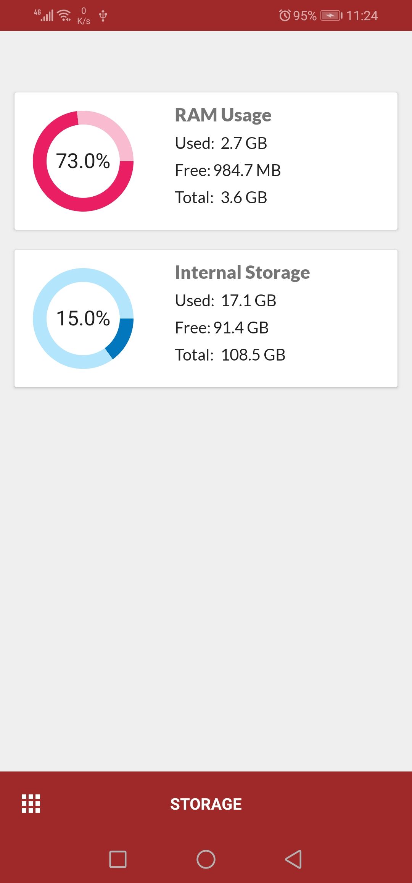Tap the alarm clock status icon
Screen dimensions: 412x883
[x=285, y=16]
